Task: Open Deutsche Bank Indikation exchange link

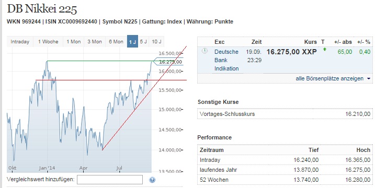Action: point(226,60)
